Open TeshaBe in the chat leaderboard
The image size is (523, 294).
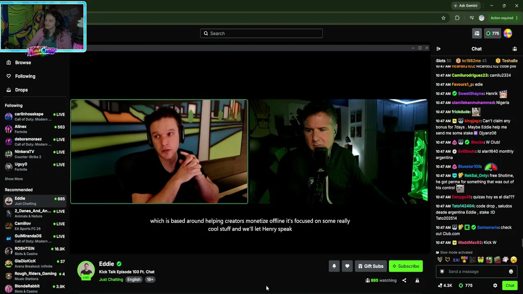510,61
